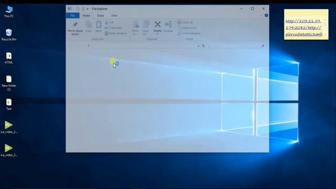The image size is (336, 189).
Task: Open the File tab
Action: click(73, 15)
